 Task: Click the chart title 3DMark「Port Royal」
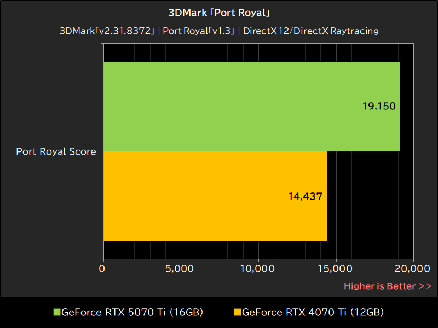(218, 12)
